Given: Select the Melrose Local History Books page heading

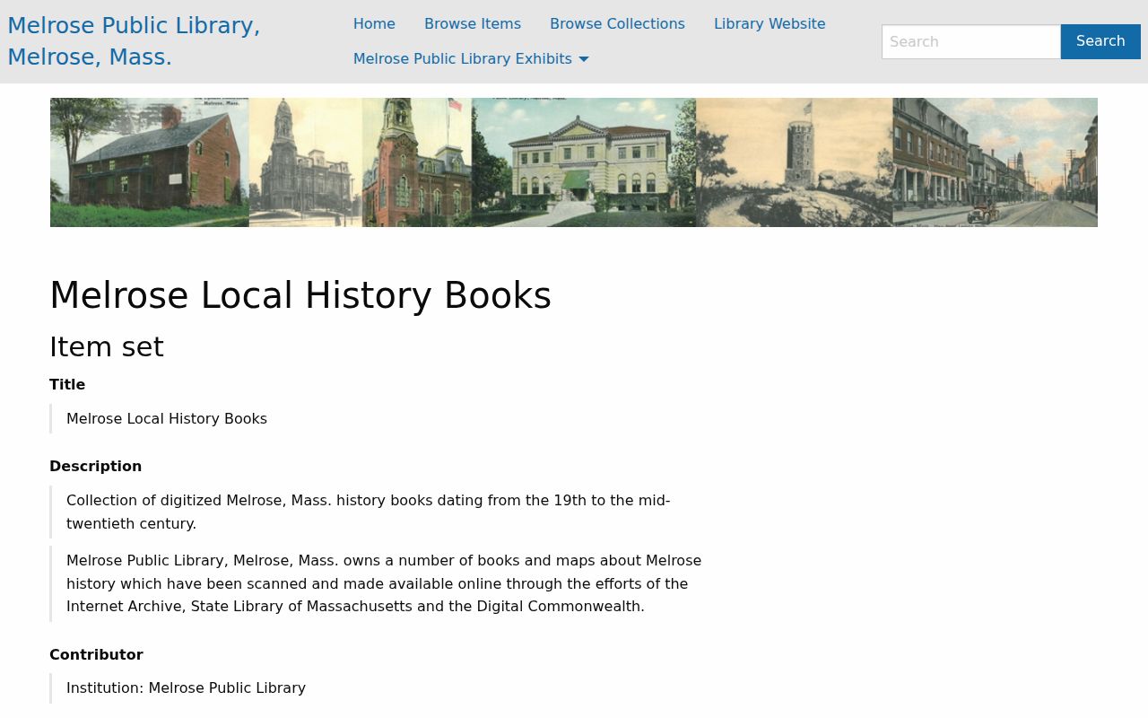Looking at the screenshot, I should pos(300,295).
